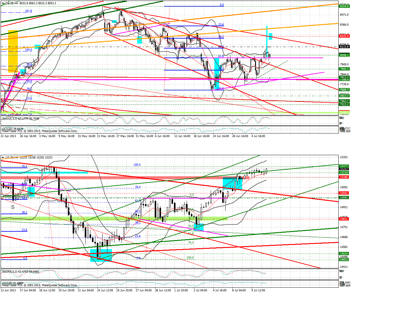
Task: Click the green 7900.3 price label
Action: pyautogui.click(x=344, y=69)
